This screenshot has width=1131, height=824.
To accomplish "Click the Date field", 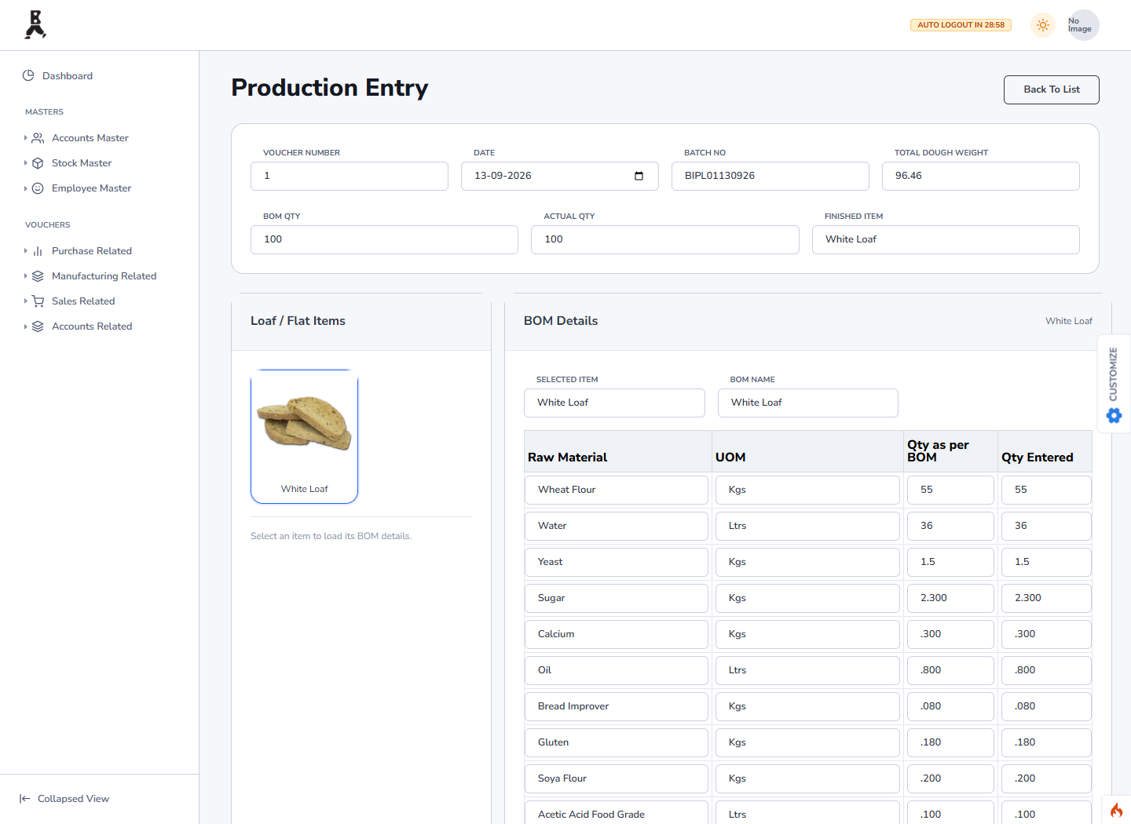I will [x=560, y=176].
